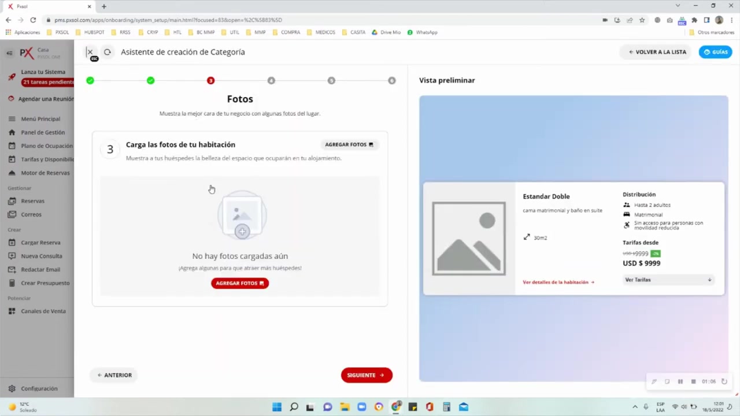Go to next step with SIGUIENTE
This screenshot has width=740, height=416.
coord(366,375)
